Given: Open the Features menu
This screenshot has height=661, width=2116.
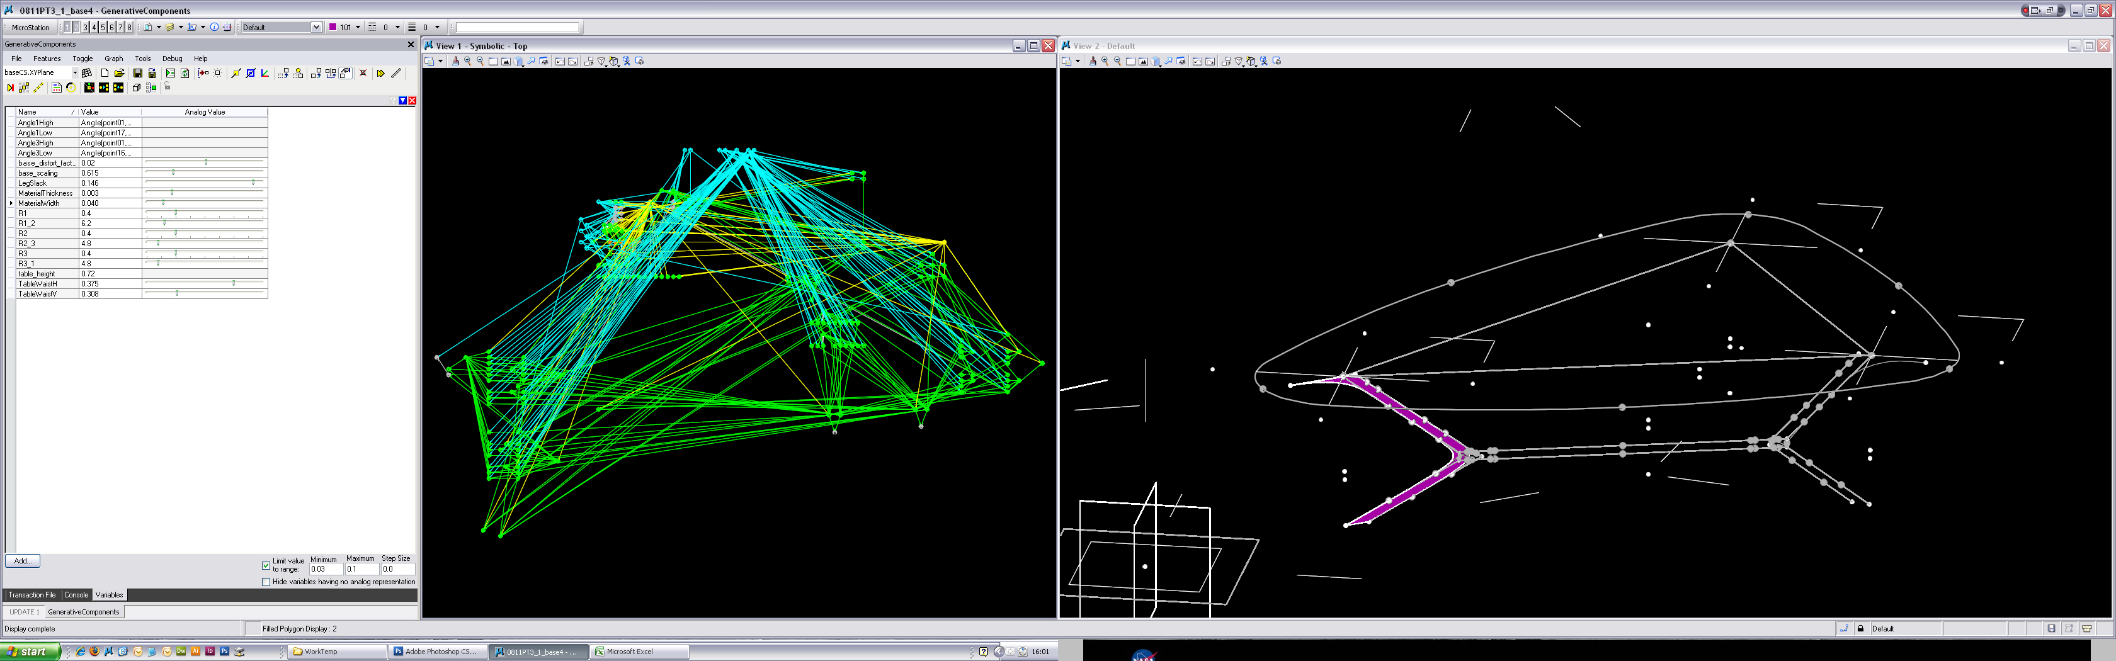Looking at the screenshot, I should pyautogui.click(x=47, y=59).
